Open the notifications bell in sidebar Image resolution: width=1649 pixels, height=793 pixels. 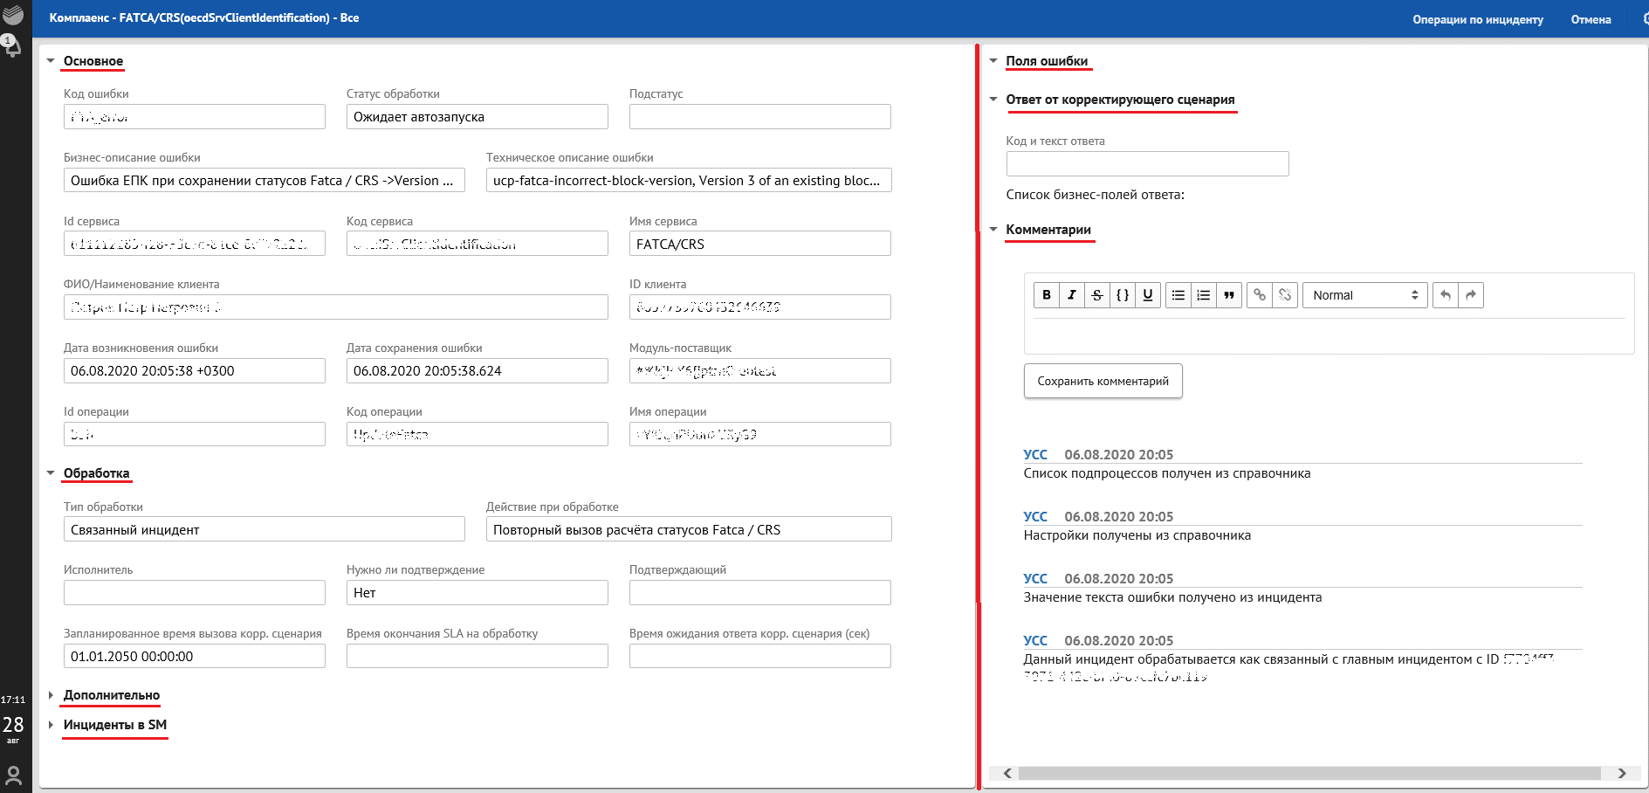click(x=12, y=45)
